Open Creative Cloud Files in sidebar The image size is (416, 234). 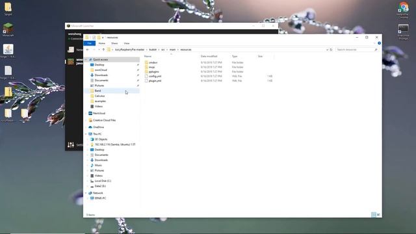tap(104, 120)
